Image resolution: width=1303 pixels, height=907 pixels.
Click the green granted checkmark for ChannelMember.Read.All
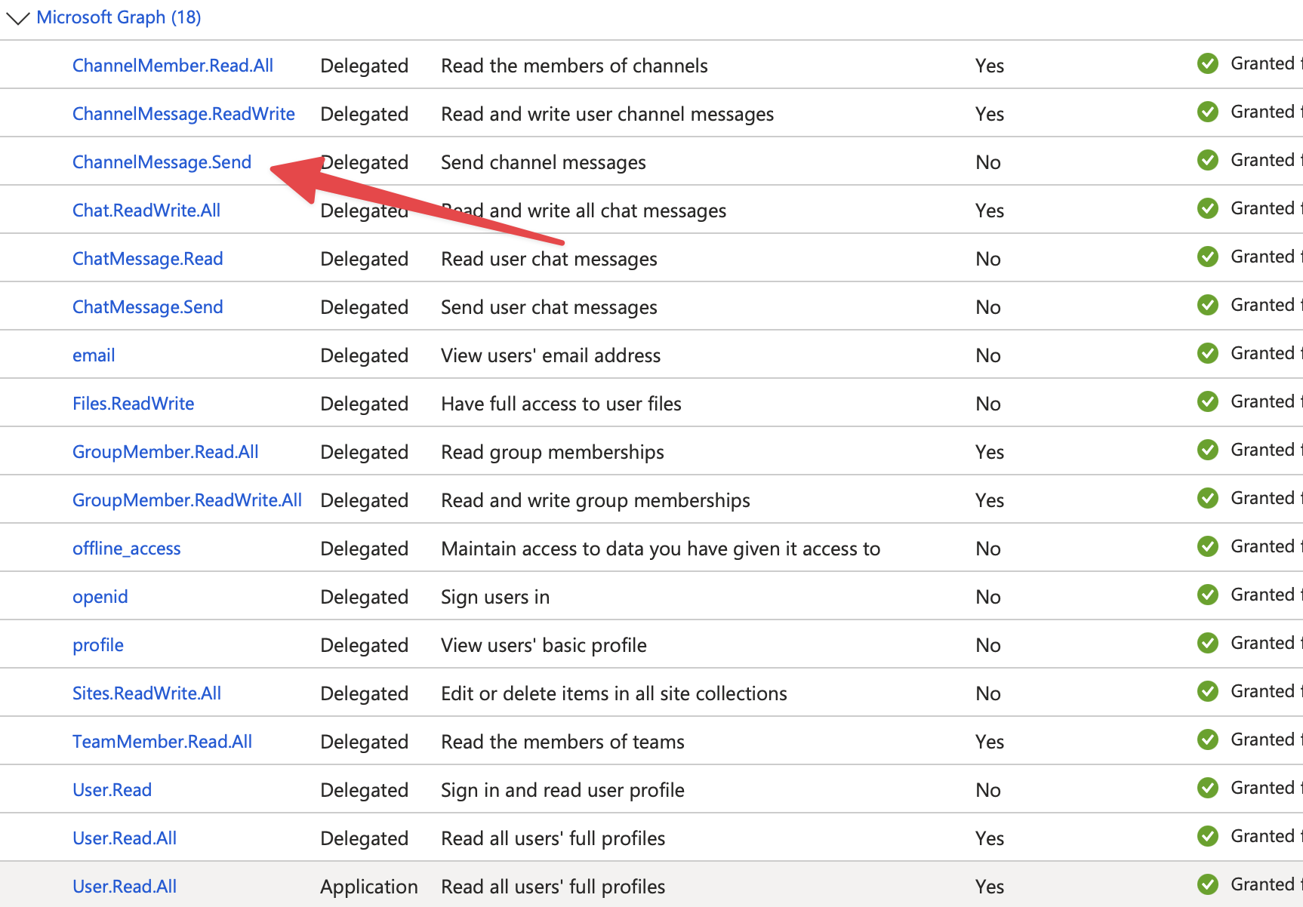coord(1208,63)
